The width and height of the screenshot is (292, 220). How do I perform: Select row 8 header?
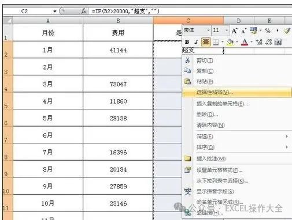pyautogui.click(x=8, y=151)
